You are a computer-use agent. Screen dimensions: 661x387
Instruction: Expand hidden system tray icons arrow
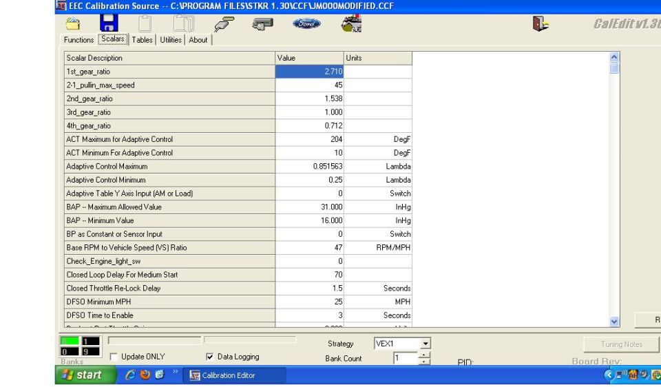tap(608, 375)
